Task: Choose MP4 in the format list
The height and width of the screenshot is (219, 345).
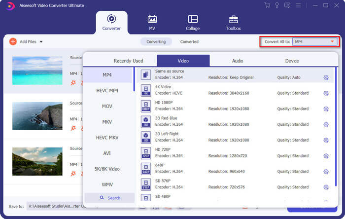Action: click(x=107, y=75)
